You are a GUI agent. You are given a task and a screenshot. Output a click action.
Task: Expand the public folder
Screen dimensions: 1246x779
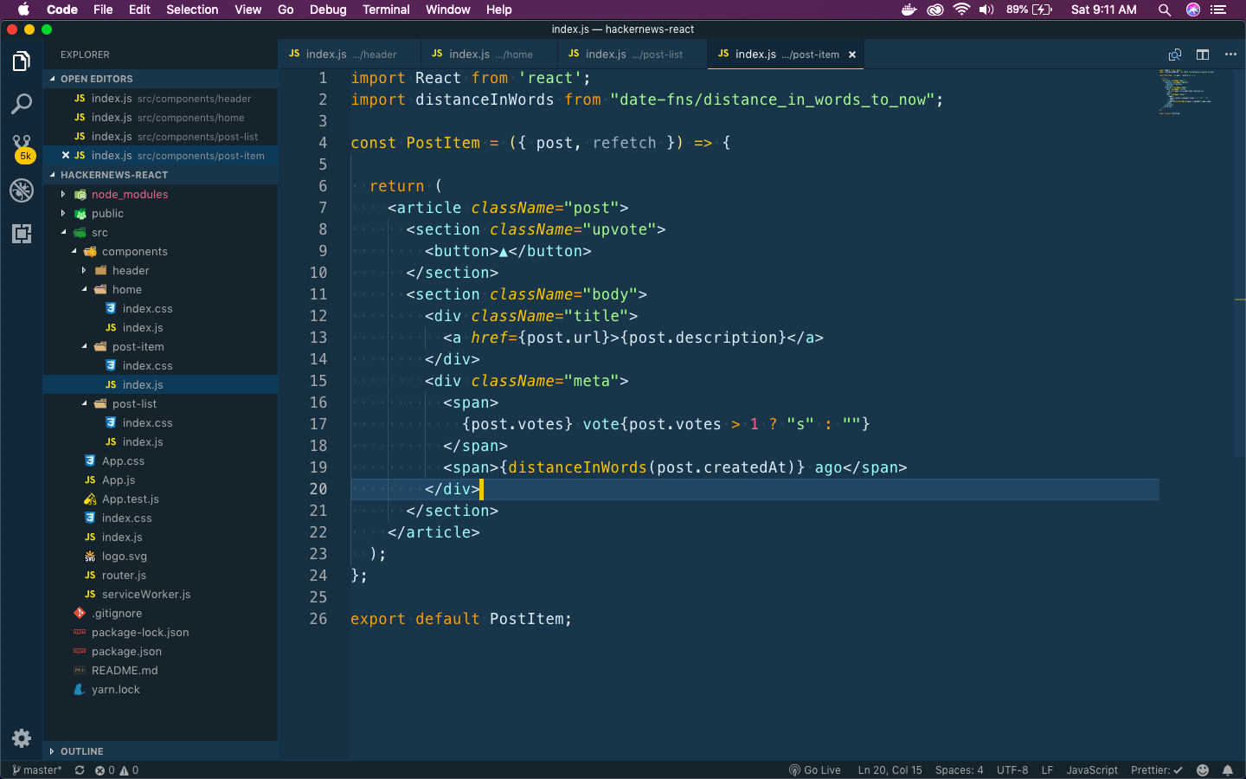(160, 214)
